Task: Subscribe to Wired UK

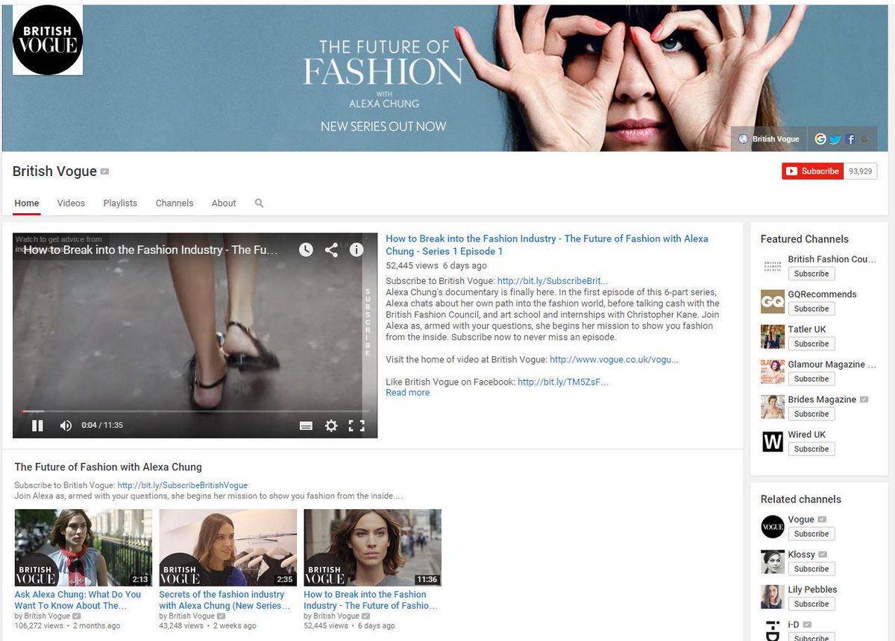Action: (x=811, y=449)
